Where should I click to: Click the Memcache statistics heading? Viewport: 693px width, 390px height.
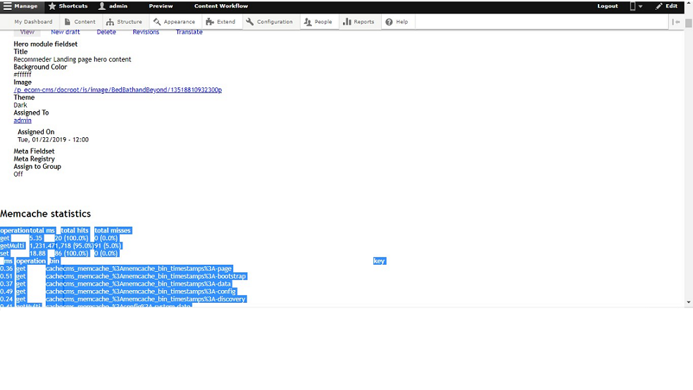tap(46, 214)
